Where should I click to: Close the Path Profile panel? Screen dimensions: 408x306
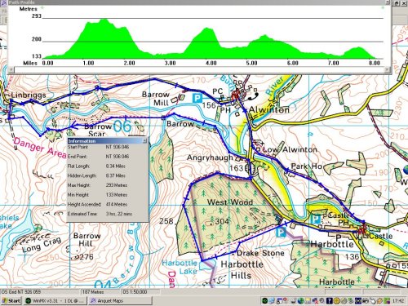(x=388, y=2)
